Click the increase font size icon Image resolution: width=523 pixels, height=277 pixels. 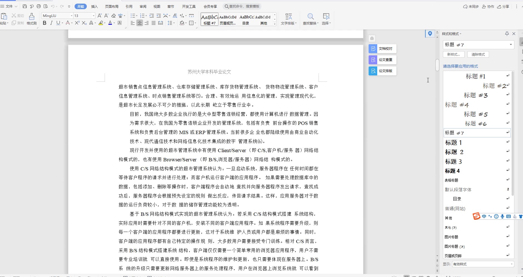coord(99,16)
